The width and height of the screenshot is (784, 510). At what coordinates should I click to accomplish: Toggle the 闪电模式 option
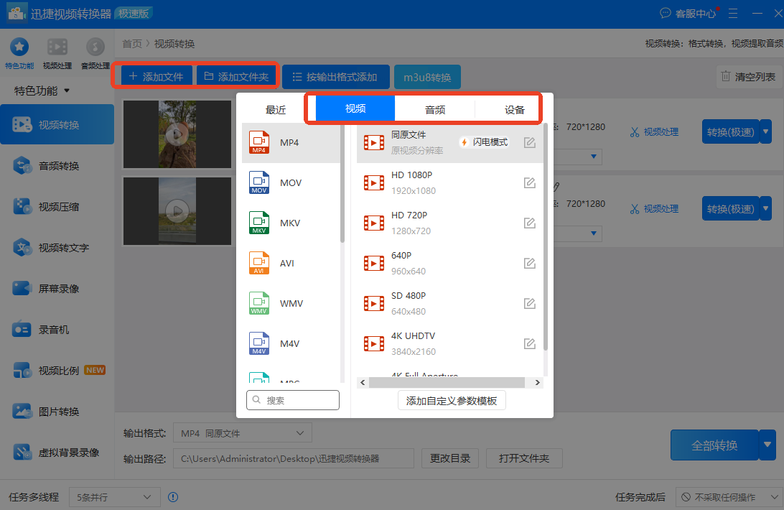point(484,142)
